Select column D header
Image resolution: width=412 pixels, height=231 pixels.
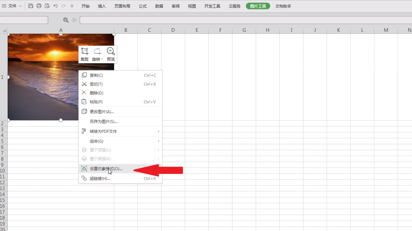tap(173, 30)
